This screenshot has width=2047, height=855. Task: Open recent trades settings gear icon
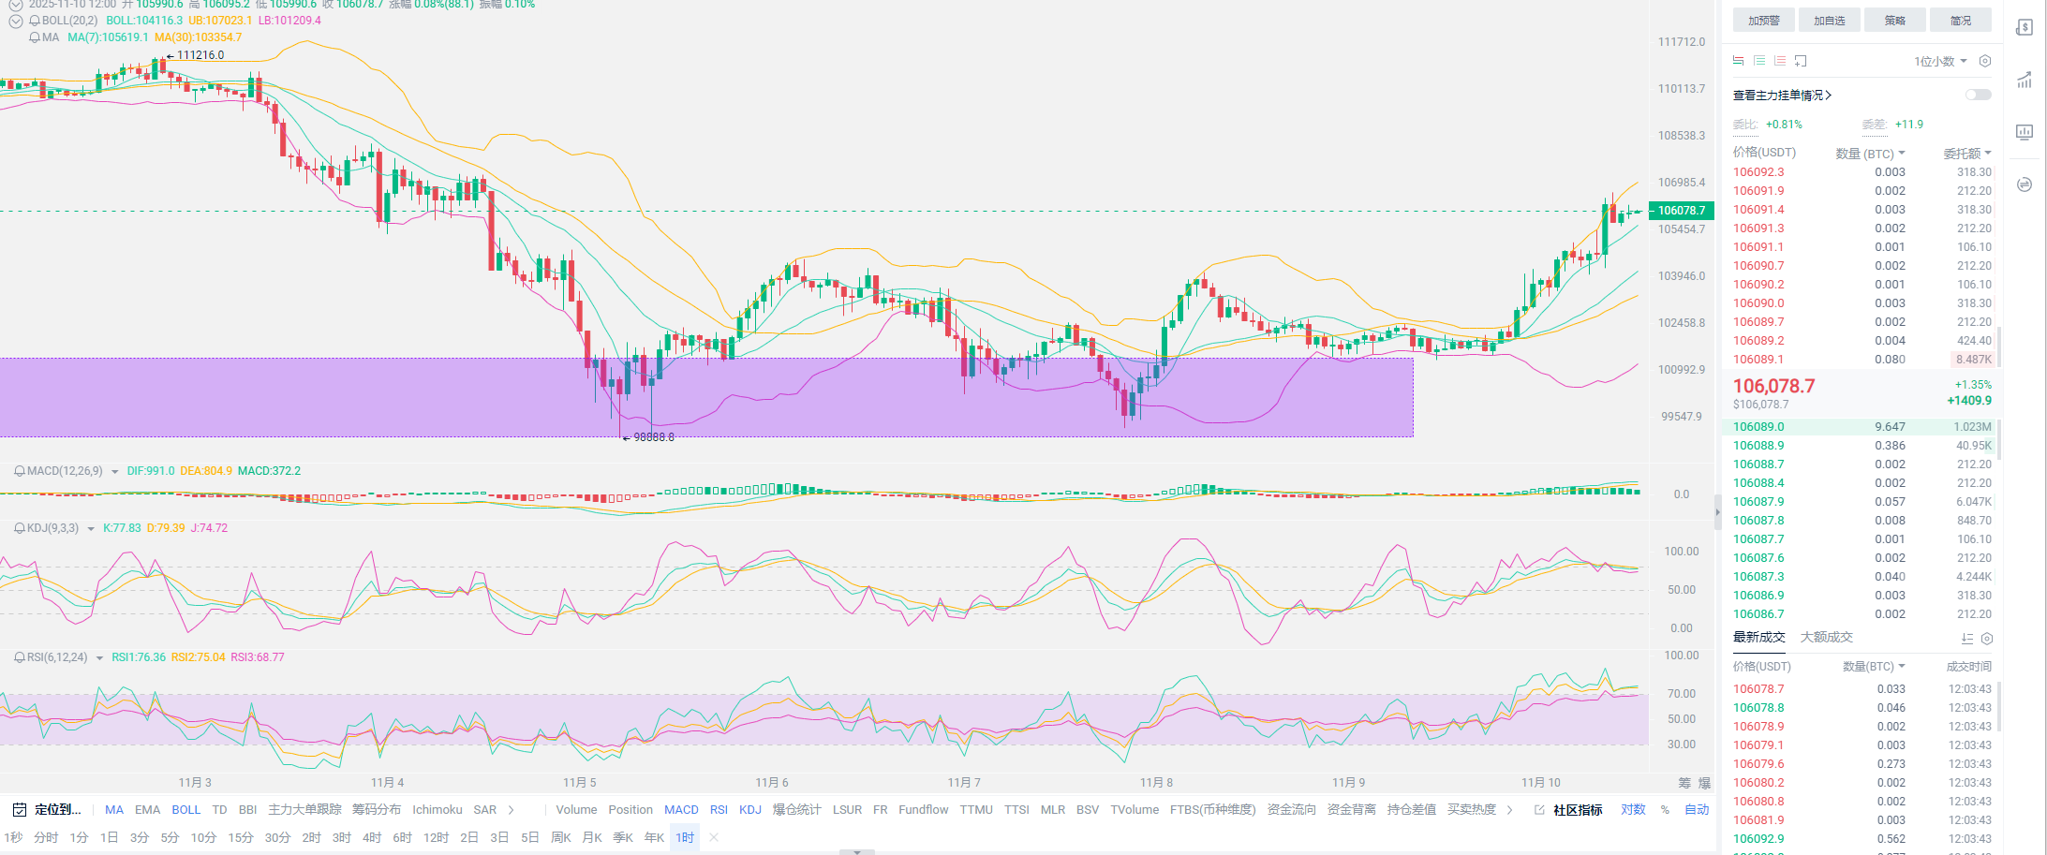tap(1986, 638)
